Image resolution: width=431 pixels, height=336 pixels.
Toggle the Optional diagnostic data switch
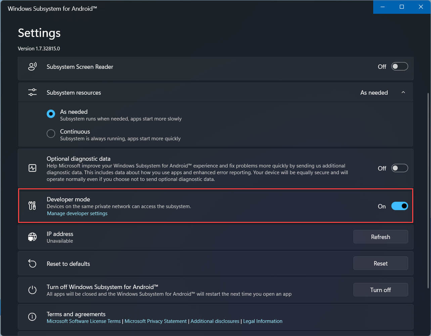[x=399, y=168]
